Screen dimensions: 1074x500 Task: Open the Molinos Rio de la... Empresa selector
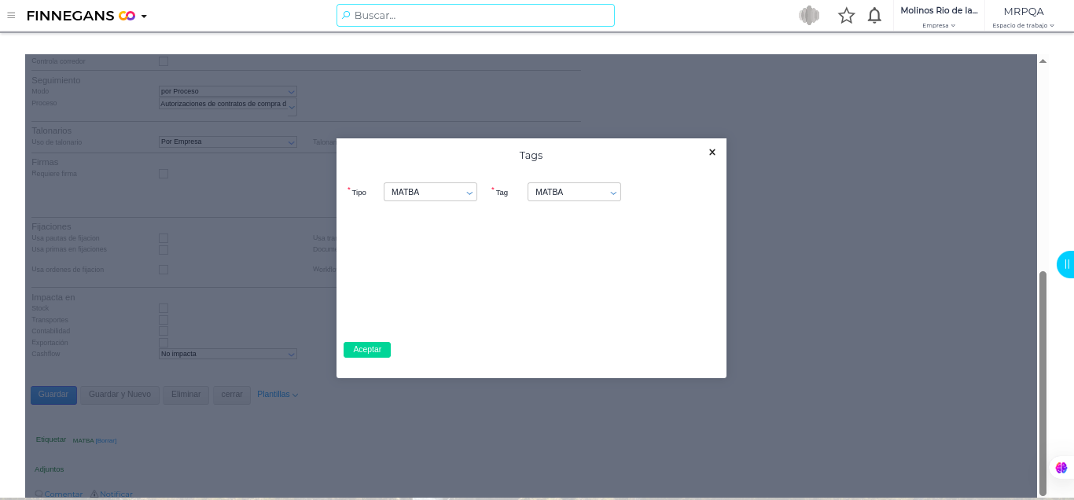coord(939,16)
